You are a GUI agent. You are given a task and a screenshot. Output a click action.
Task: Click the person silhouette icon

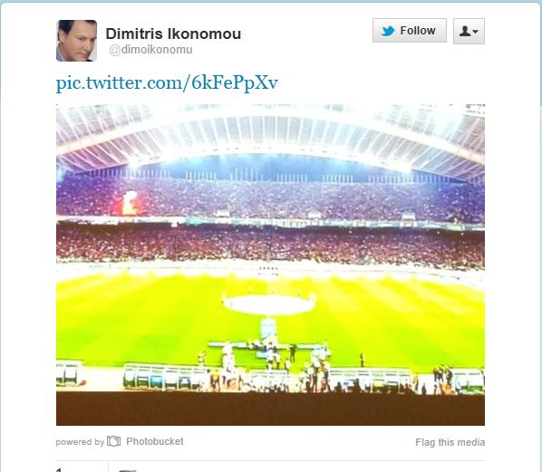(x=465, y=31)
